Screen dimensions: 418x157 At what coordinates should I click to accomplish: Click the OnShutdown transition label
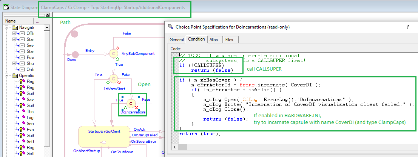tap(122, 152)
